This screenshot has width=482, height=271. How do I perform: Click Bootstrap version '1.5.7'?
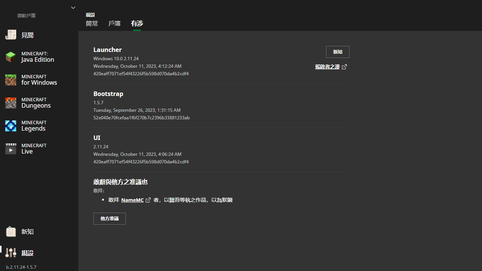click(98, 103)
